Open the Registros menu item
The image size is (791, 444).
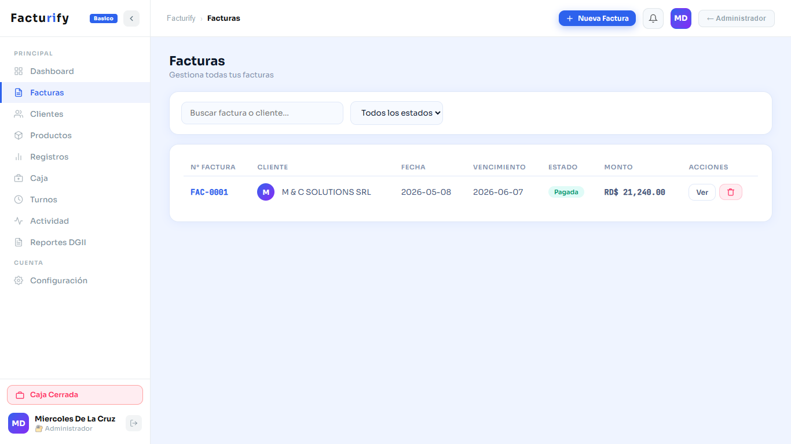(x=75, y=157)
